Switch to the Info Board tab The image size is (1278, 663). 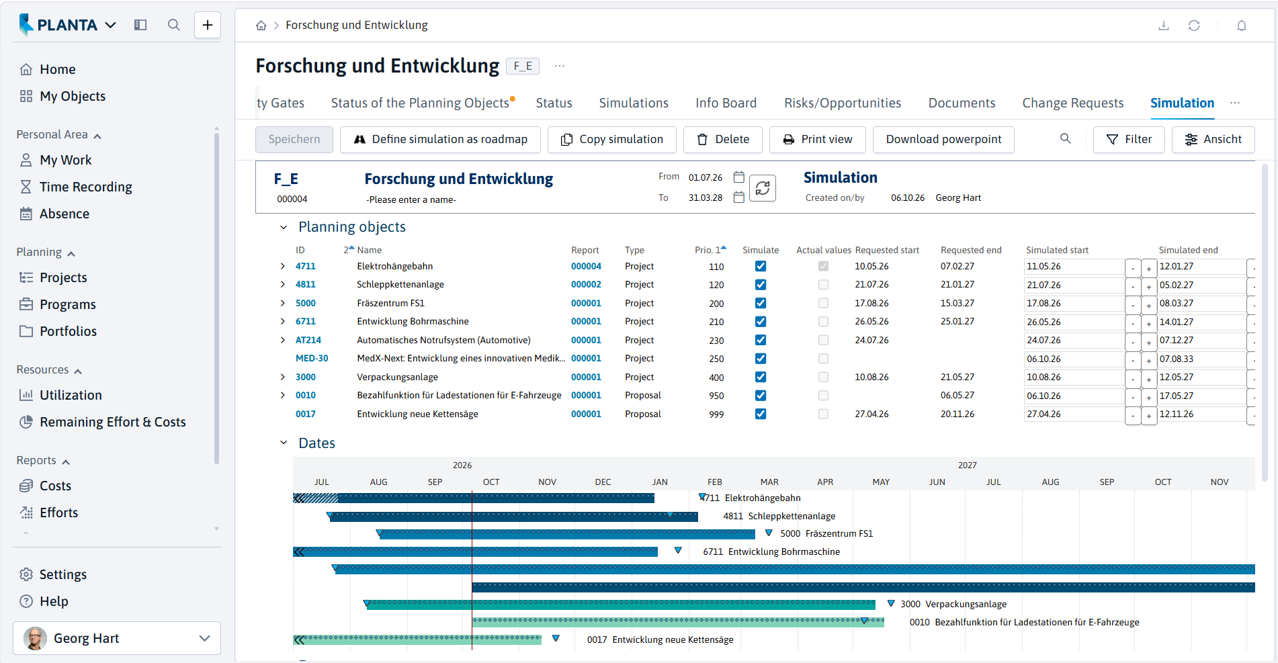[726, 103]
